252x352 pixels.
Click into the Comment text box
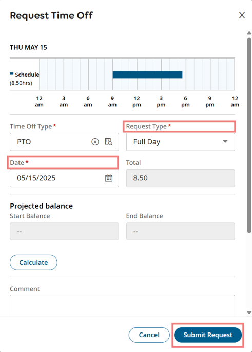coord(123,306)
